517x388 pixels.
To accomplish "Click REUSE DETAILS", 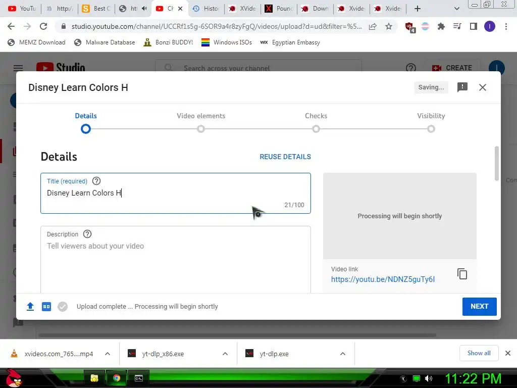I will (x=285, y=157).
